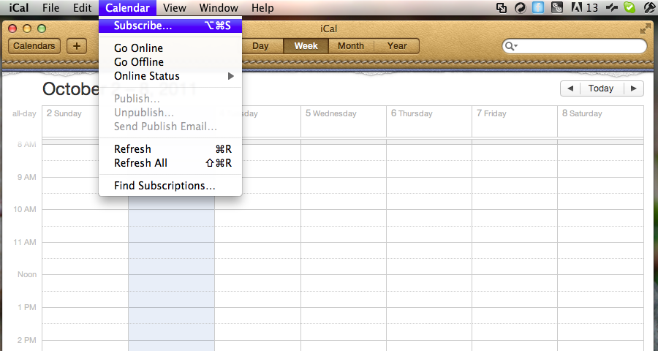
Task: Open the Window menu
Action: click(x=219, y=7)
